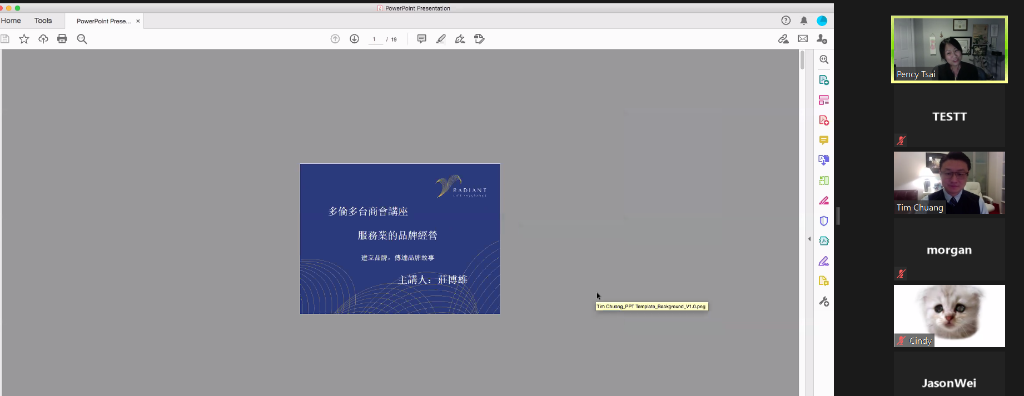Open the pink Redact tool
Viewport: 1024px width, 396px height.
[824, 200]
